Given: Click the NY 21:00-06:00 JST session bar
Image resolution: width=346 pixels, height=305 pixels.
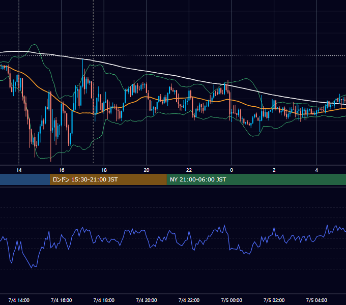Looking at the screenshot, I should click(x=256, y=179).
